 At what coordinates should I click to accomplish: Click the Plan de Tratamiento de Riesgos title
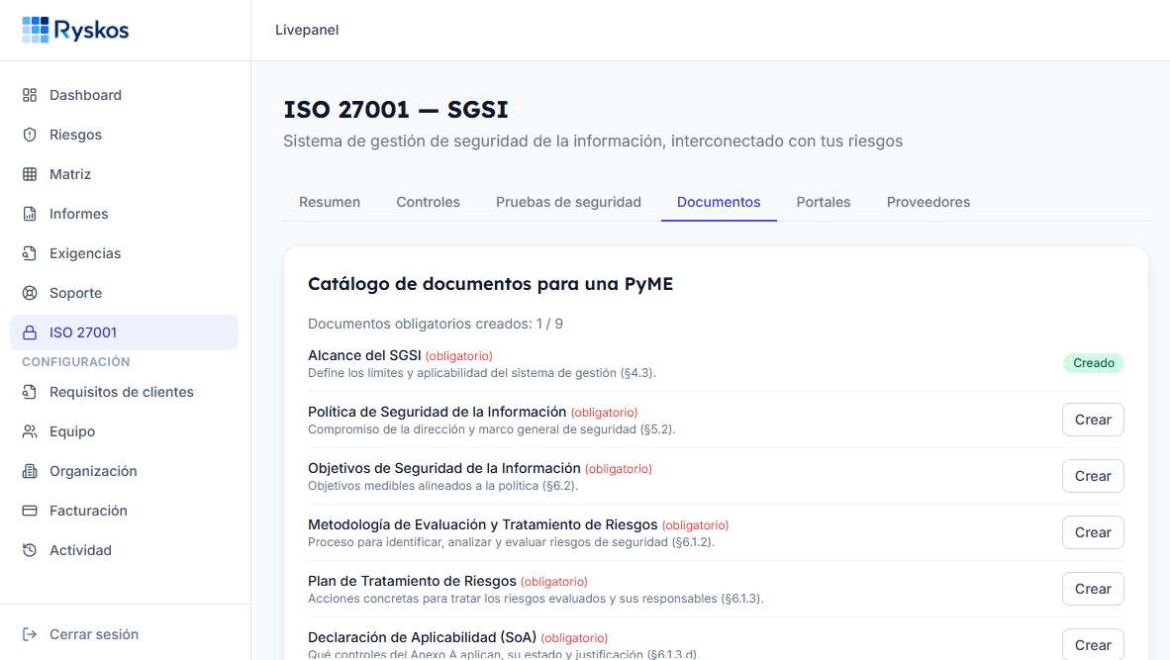pyautogui.click(x=412, y=581)
